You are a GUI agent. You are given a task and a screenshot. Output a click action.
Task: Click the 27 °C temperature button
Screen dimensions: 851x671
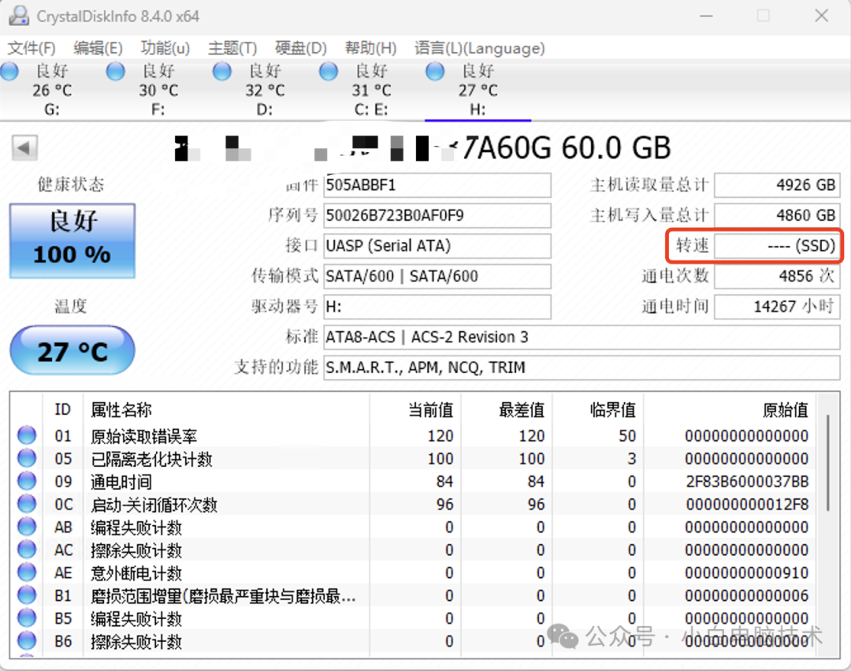tap(72, 351)
